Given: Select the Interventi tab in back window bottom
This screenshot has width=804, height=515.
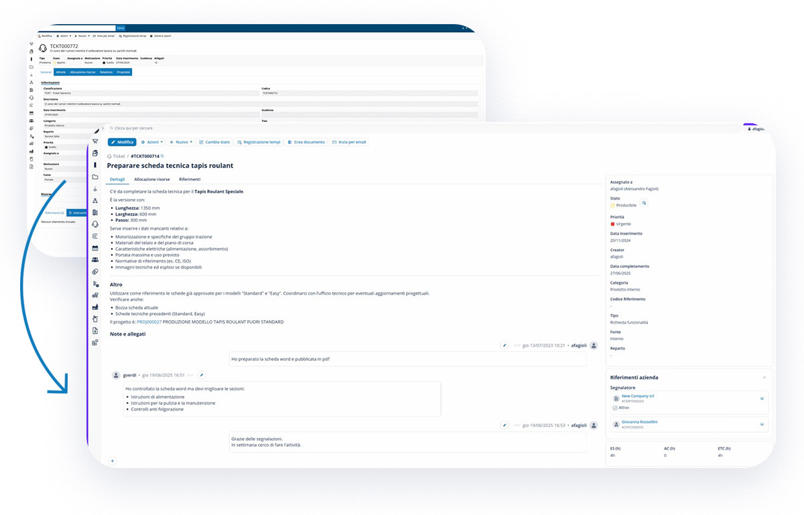Looking at the screenshot, I should click(x=77, y=212).
